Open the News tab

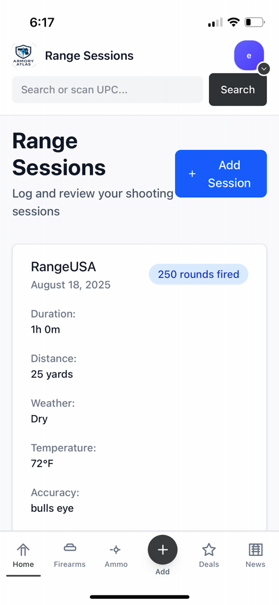255,556
